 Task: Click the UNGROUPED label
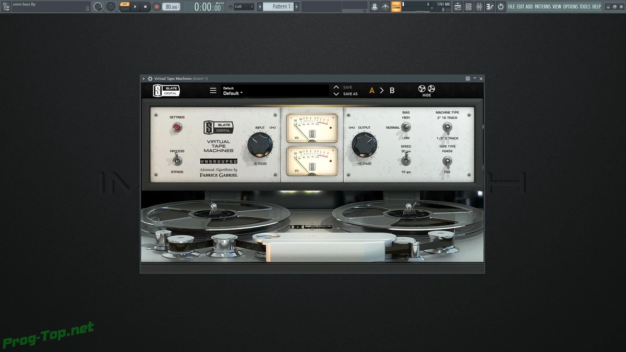(219, 161)
